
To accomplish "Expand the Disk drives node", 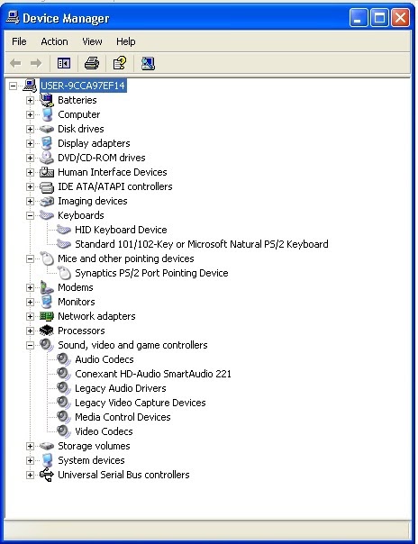I will (31, 129).
